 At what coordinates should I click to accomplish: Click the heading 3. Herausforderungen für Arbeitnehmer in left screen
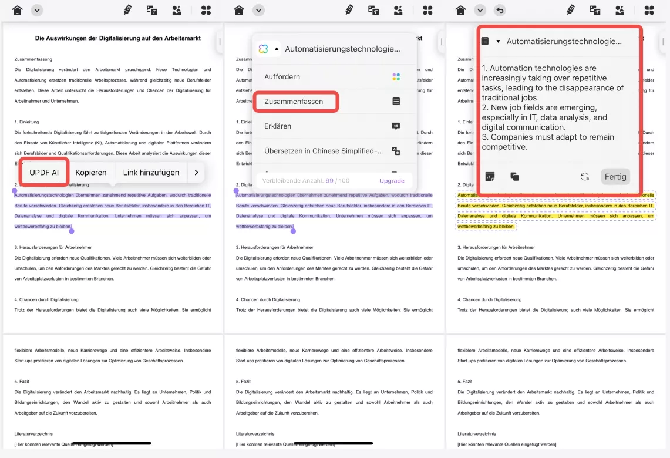[x=53, y=247]
